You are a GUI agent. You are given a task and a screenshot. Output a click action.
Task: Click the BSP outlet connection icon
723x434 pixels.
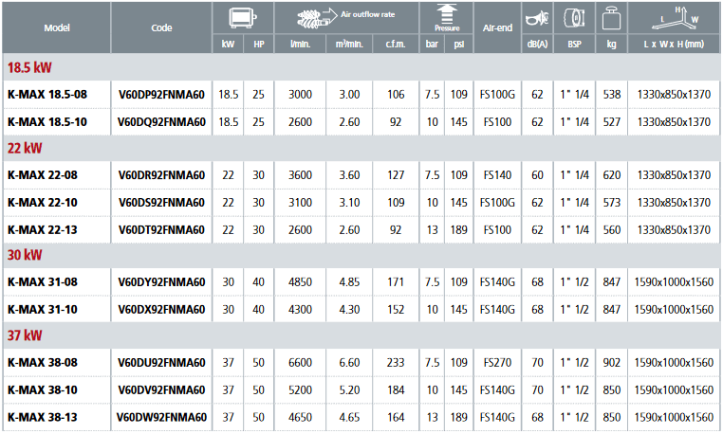coord(574,18)
